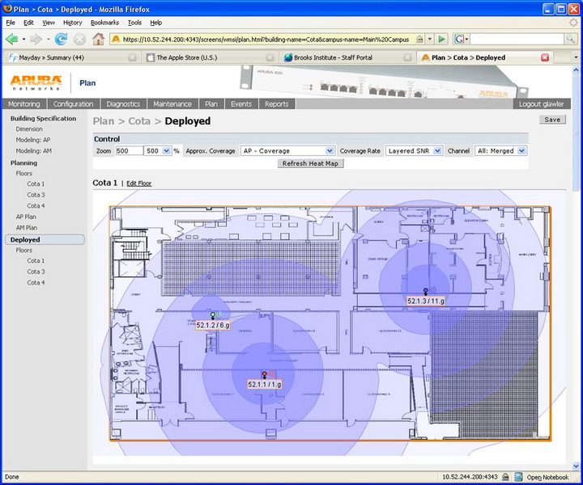Open the list all tabs dropdown arrow
This screenshot has height=485, width=583.
[x=576, y=57]
